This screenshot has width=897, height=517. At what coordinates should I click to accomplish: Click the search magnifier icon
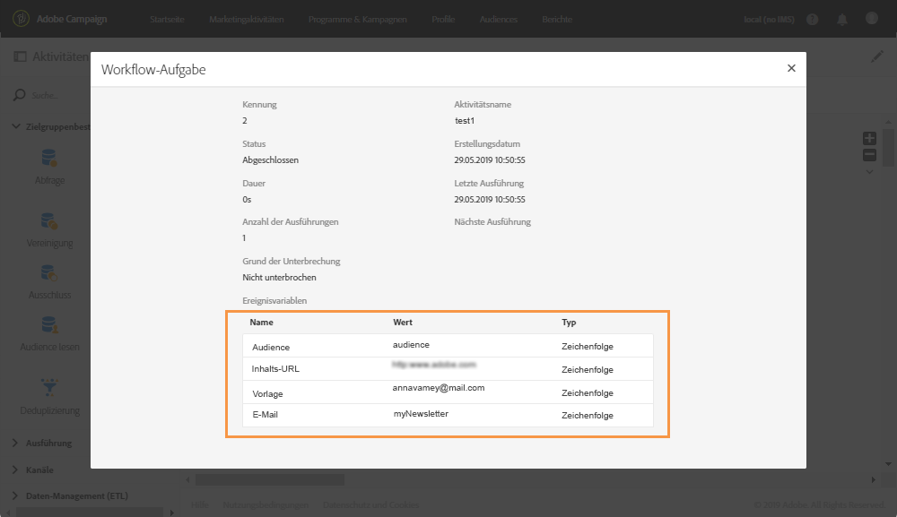(x=20, y=95)
